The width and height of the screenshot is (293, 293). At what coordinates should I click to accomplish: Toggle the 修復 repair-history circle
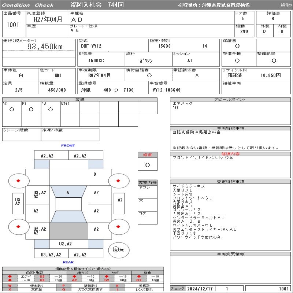click(x=147, y=165)
